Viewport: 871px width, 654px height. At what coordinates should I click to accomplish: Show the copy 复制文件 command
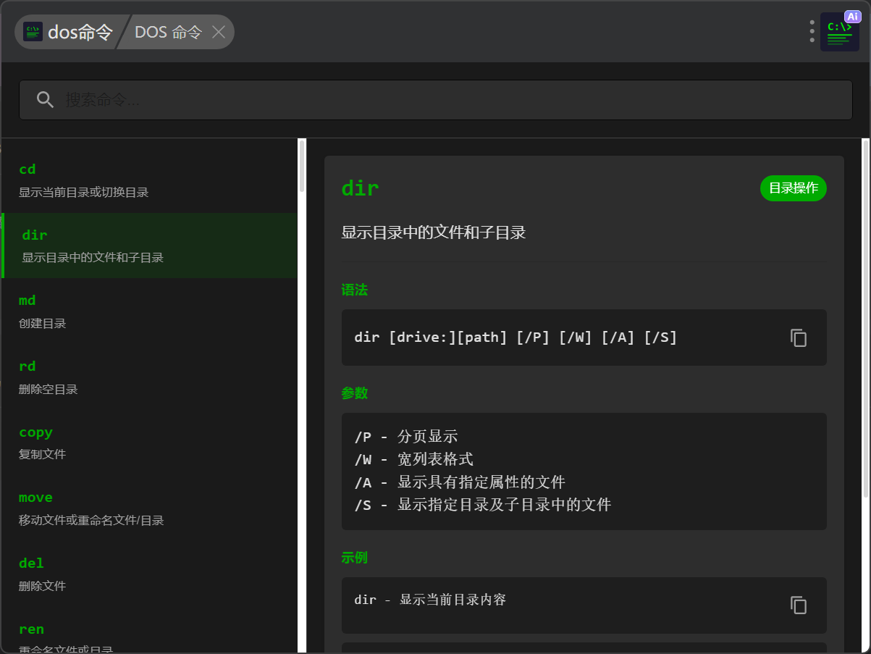(148, 443)
